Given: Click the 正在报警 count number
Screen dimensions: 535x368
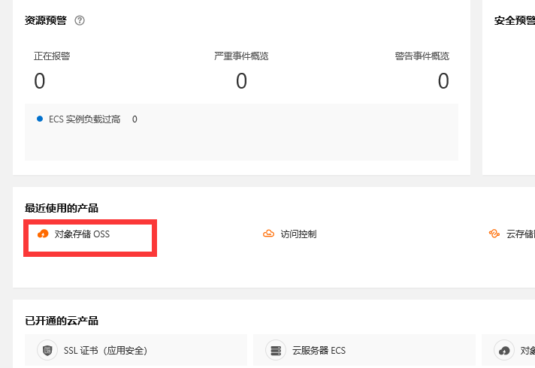Looking at the screenshot, I should 40,81.
